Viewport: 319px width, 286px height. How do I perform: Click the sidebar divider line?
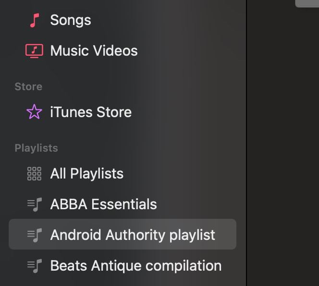pos(246,144)
